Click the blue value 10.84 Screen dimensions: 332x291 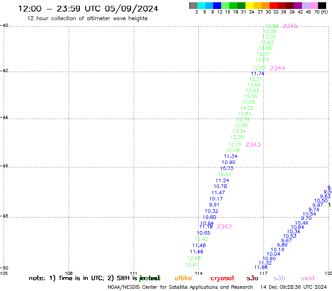[x=297, y=227]
